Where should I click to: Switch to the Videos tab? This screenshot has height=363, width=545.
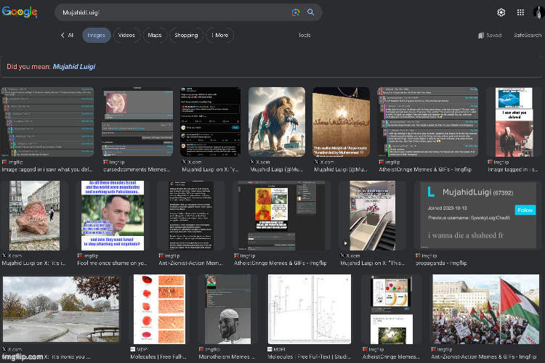(x=126, y=35)
